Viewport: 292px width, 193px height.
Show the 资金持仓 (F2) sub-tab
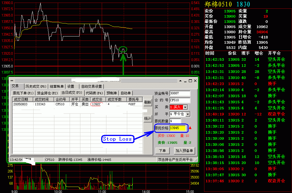click(47, 93)
